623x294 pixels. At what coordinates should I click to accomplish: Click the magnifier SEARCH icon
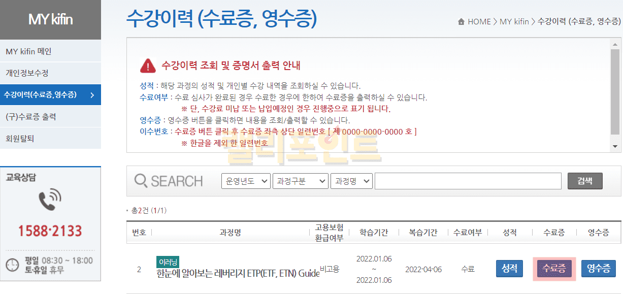[x=141, y=181]
